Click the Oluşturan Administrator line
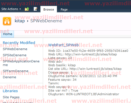This screenshot has height=103, width=131. point(84,94)
